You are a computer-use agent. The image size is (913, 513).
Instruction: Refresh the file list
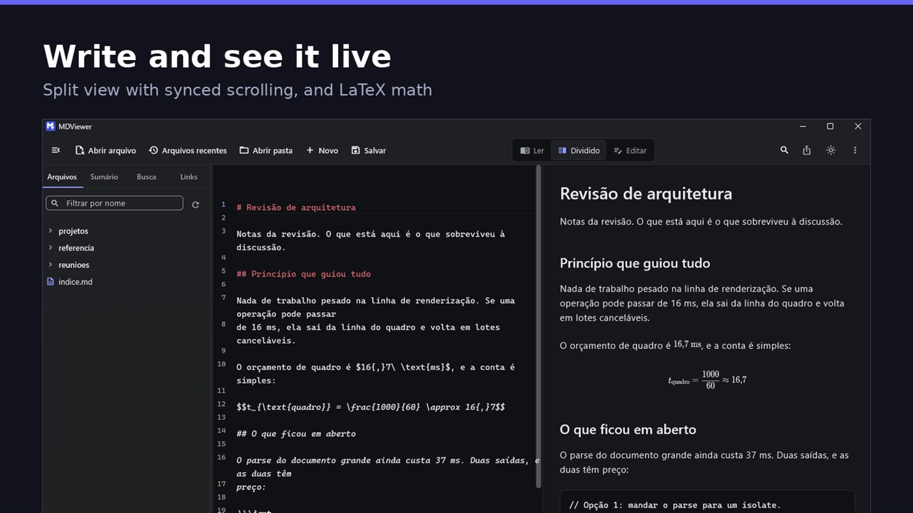click(x=195, y=205)
